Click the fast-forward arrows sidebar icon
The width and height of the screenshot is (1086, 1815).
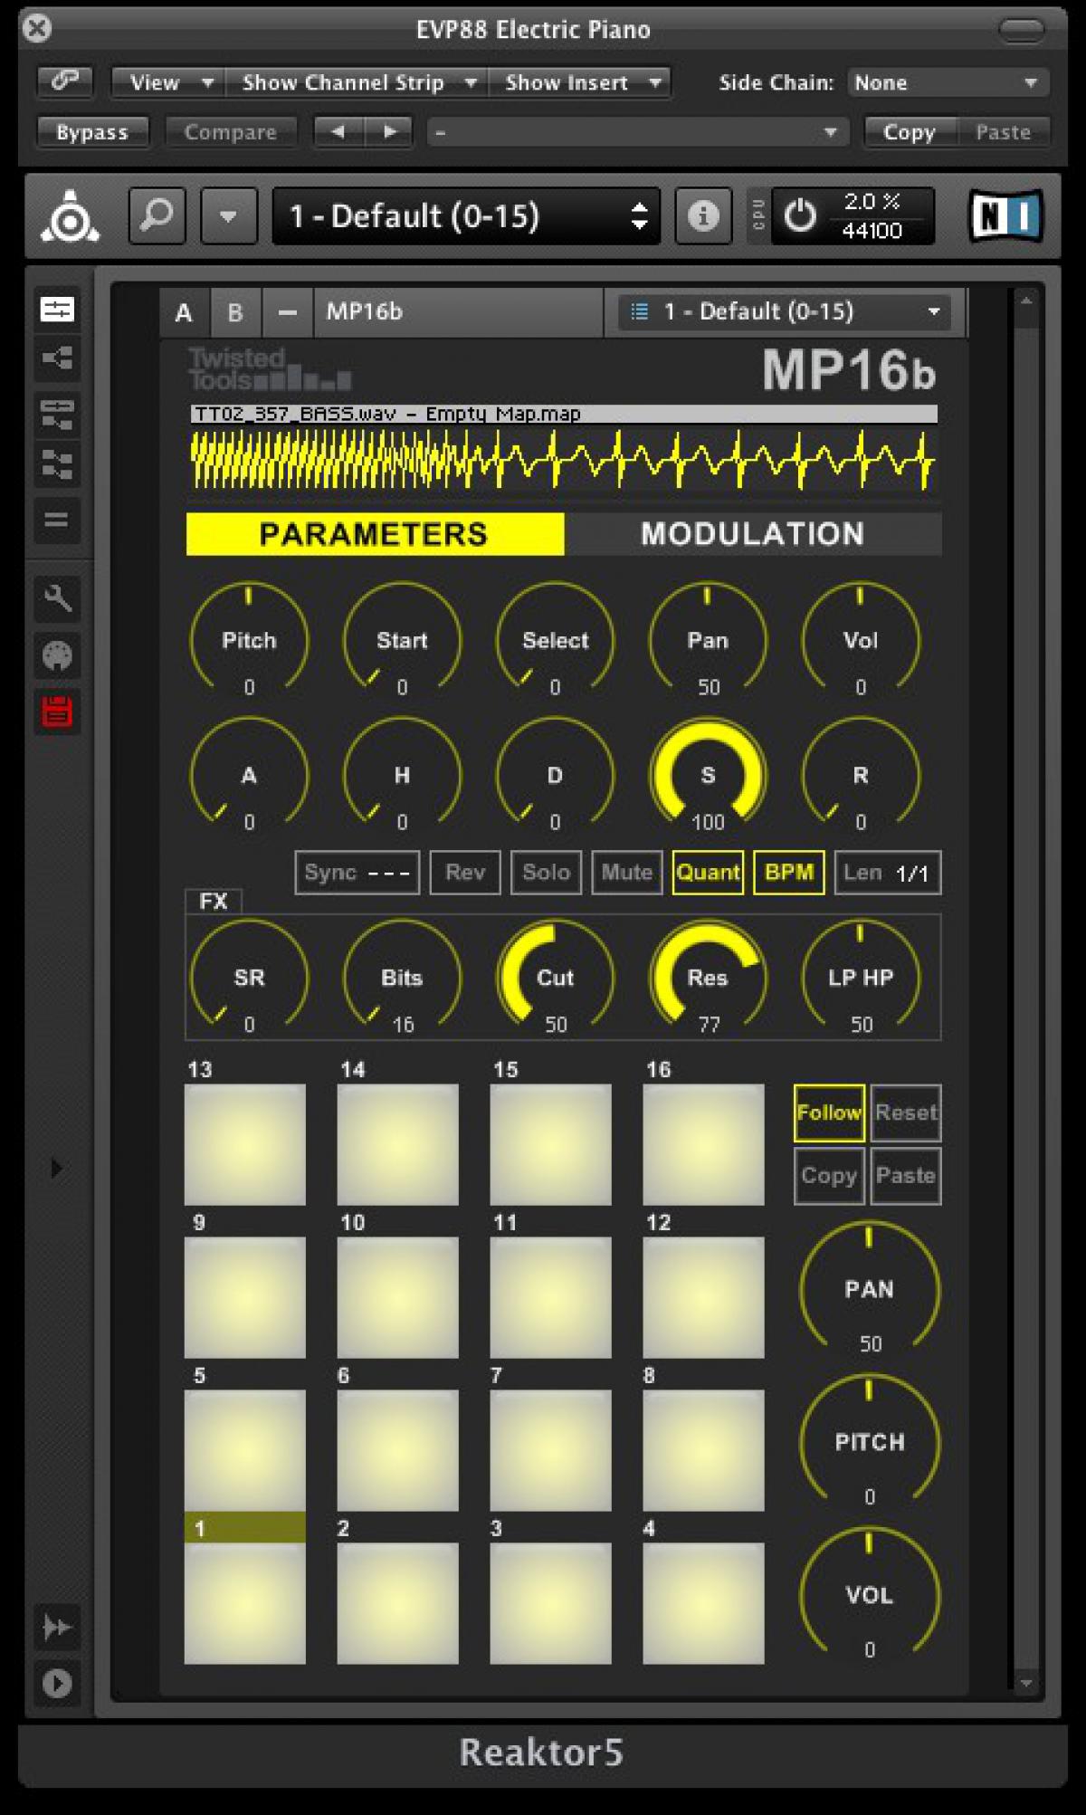pos(57,1628)
